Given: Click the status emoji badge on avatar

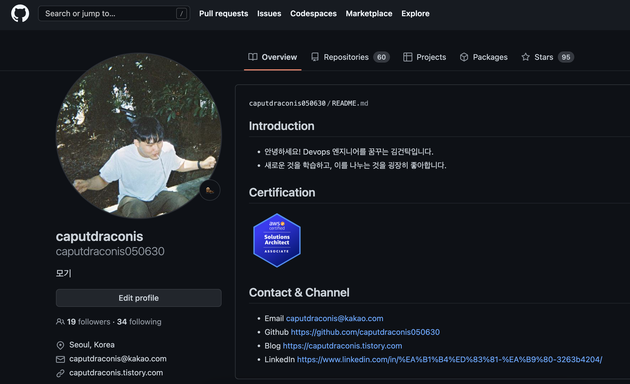Looking at the screenshot, I should [210, 190].
